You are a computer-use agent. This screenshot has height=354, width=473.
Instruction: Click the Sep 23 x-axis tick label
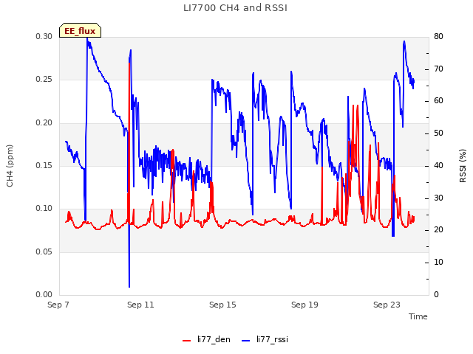pyautogui.click(x=387, y=305)
